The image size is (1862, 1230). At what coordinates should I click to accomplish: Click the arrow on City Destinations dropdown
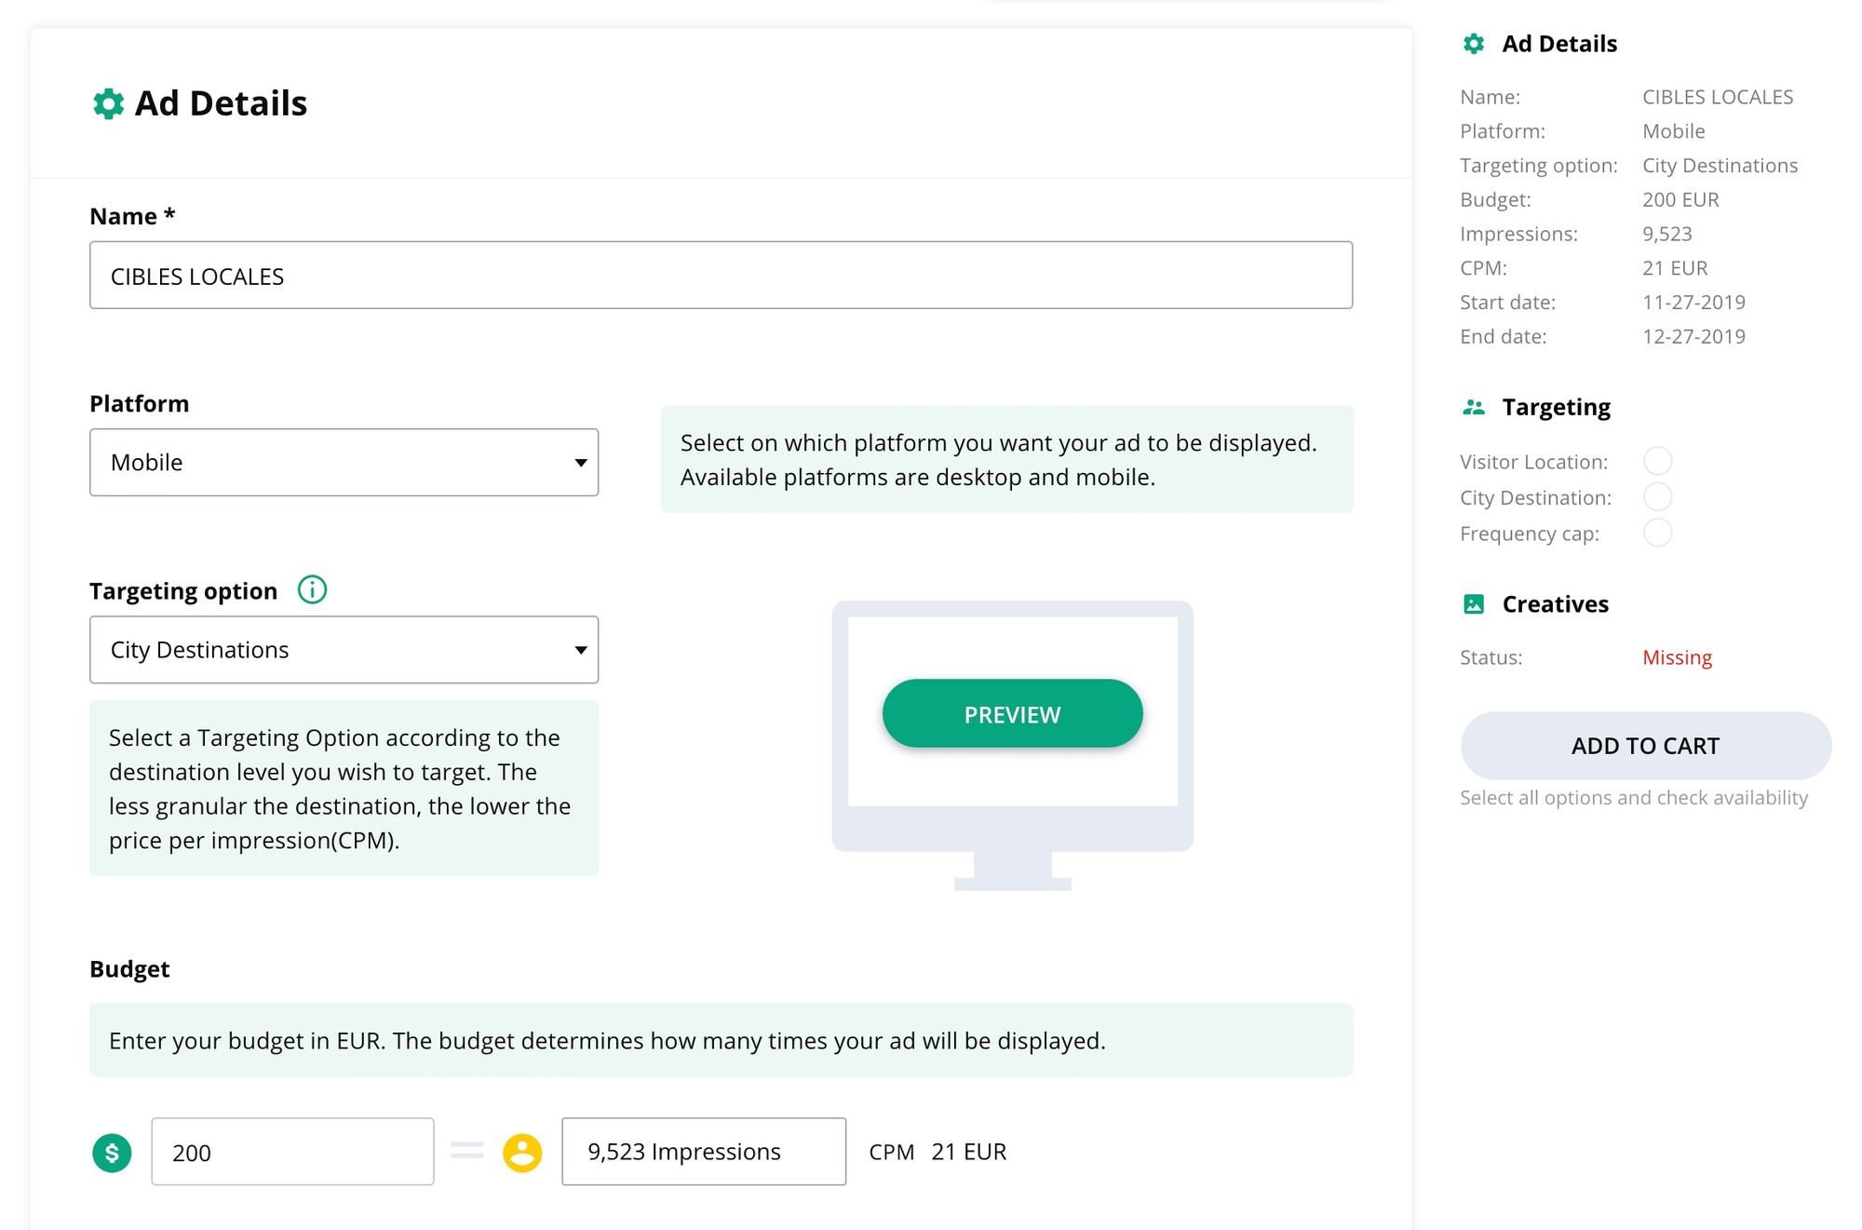581,650
